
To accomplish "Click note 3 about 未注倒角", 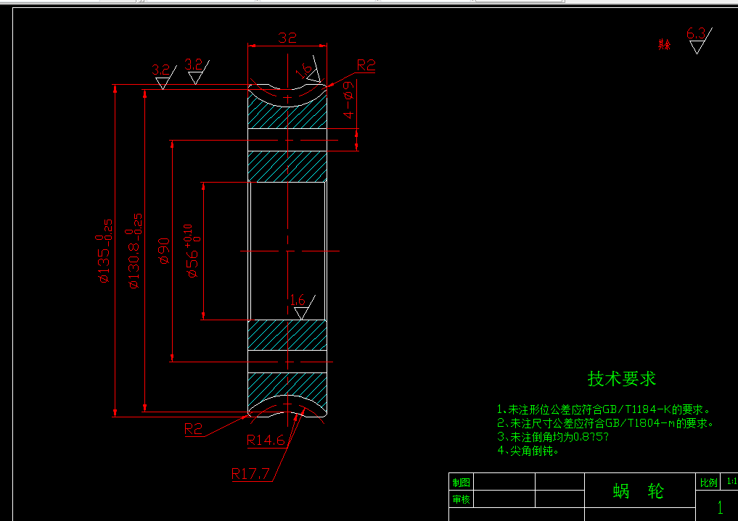I will (x=553, y=437).
